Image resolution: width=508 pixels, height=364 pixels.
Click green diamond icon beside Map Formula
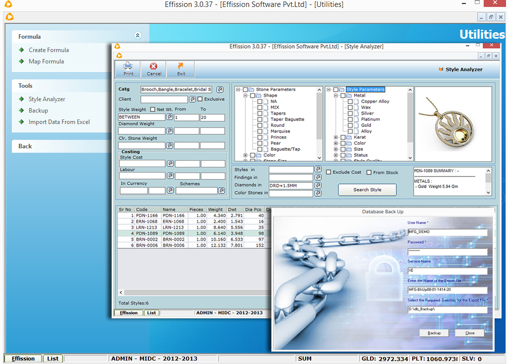click(21, 61)
